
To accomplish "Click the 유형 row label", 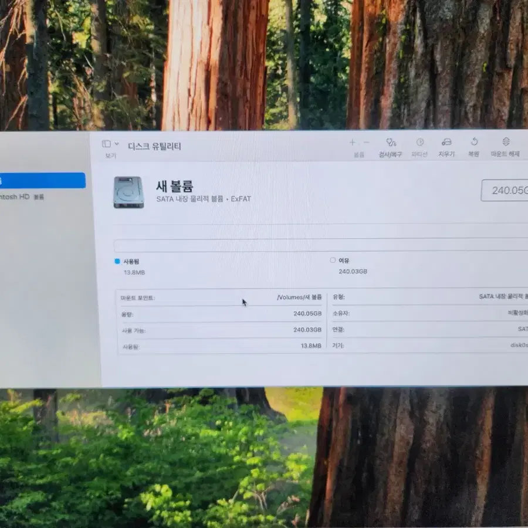I will click(339, 297).
